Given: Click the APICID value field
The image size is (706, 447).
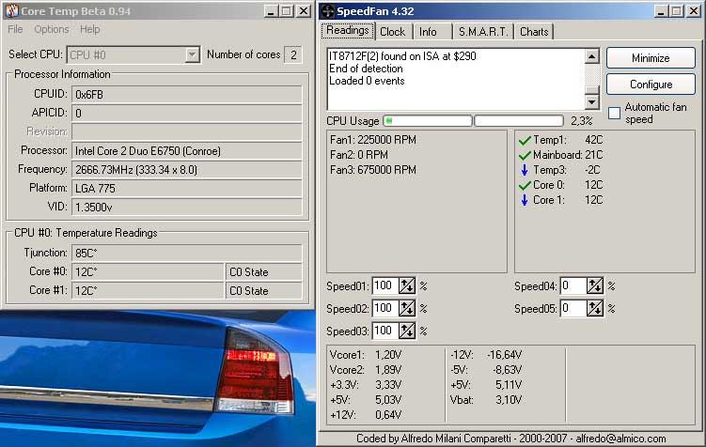Looking at the screenshot, I should tap(187, 114).
